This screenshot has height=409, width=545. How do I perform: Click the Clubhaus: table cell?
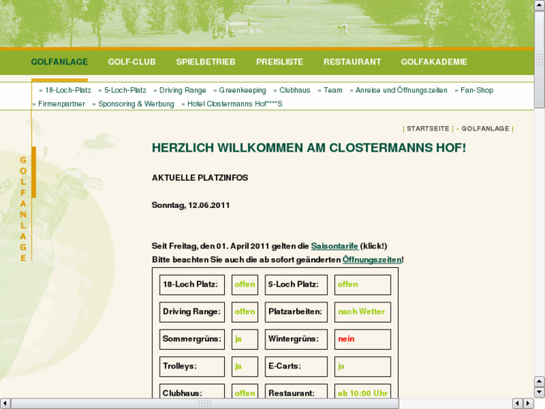tap(192, 391)
